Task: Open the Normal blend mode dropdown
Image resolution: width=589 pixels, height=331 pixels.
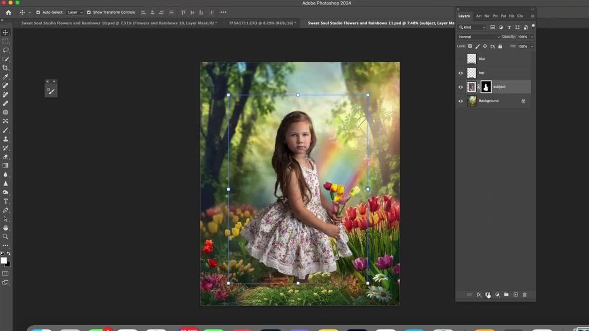Action: 479,37
